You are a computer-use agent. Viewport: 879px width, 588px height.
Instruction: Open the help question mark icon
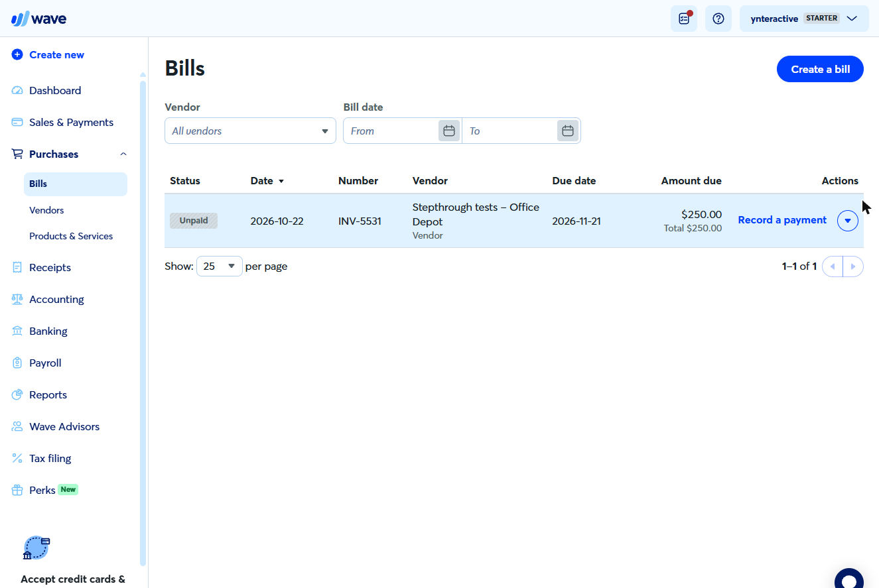pyautogui.click(x=718, y=19)
